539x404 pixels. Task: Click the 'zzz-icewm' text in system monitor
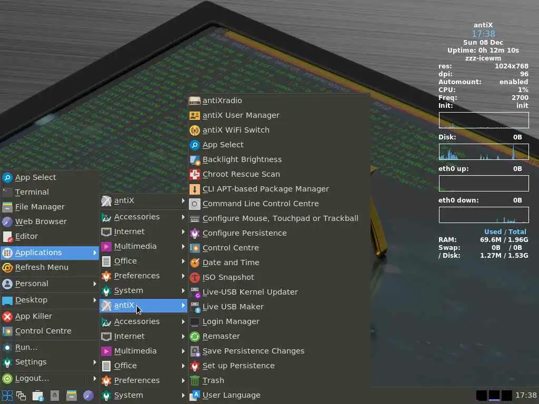[x=483, y=58]
